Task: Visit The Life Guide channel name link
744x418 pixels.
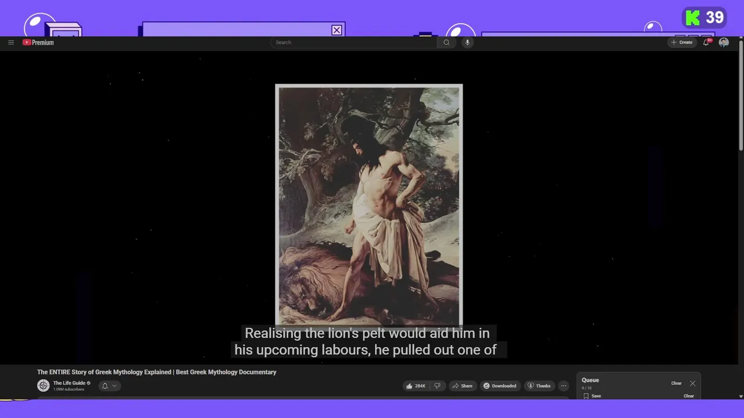Action: pos(69,383)
